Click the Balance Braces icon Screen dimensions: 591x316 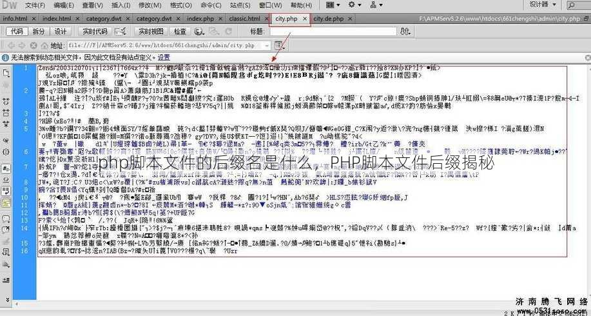click(6, 152)
